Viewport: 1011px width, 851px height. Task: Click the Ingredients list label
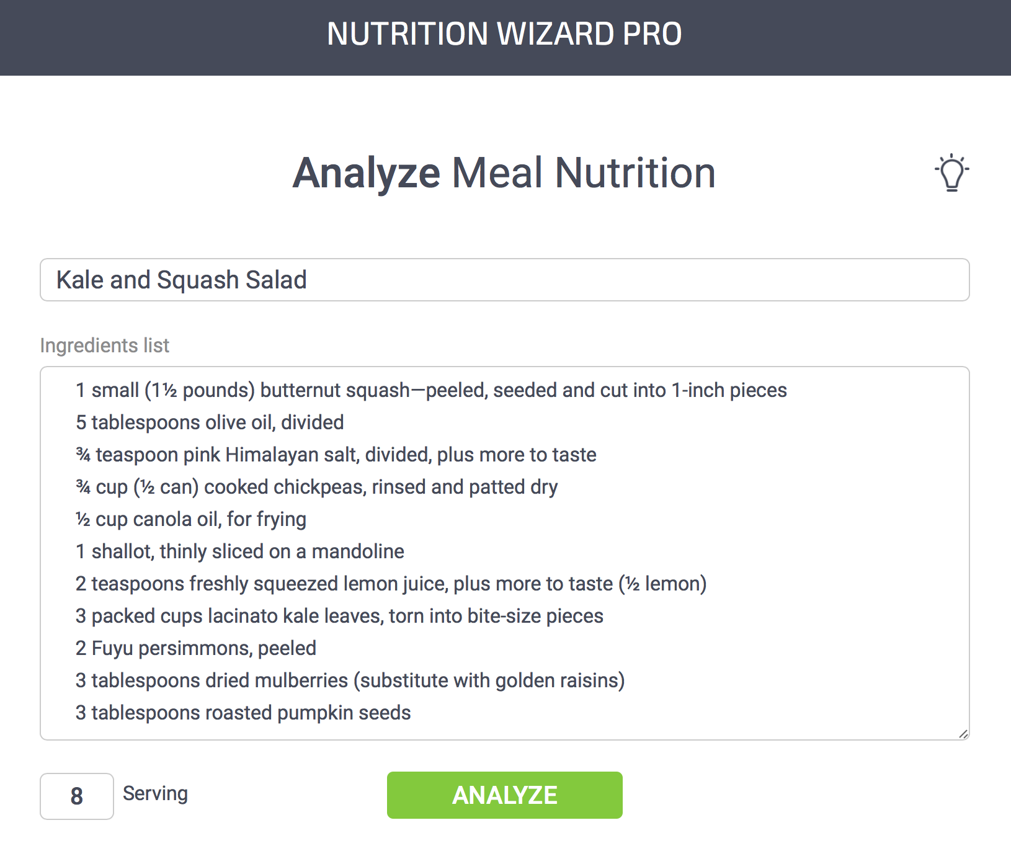tap(104, 345)
